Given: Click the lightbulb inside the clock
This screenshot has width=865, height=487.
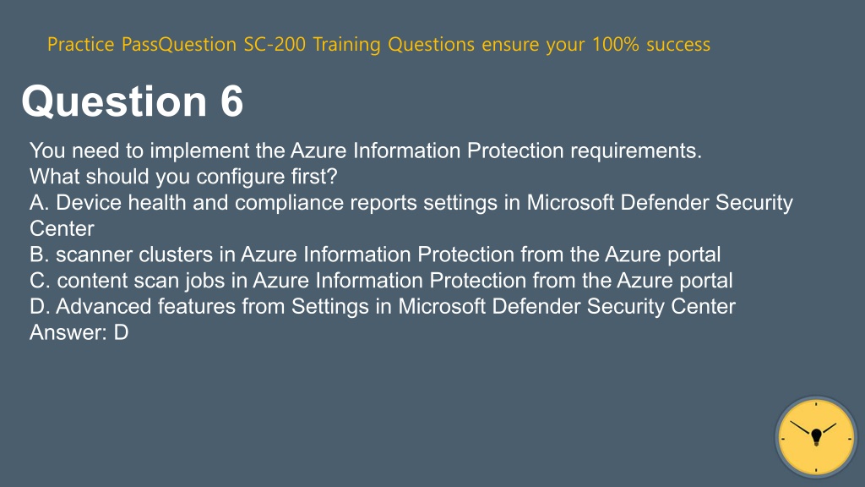Looking at the screenshot, I should tap(817, 437).
